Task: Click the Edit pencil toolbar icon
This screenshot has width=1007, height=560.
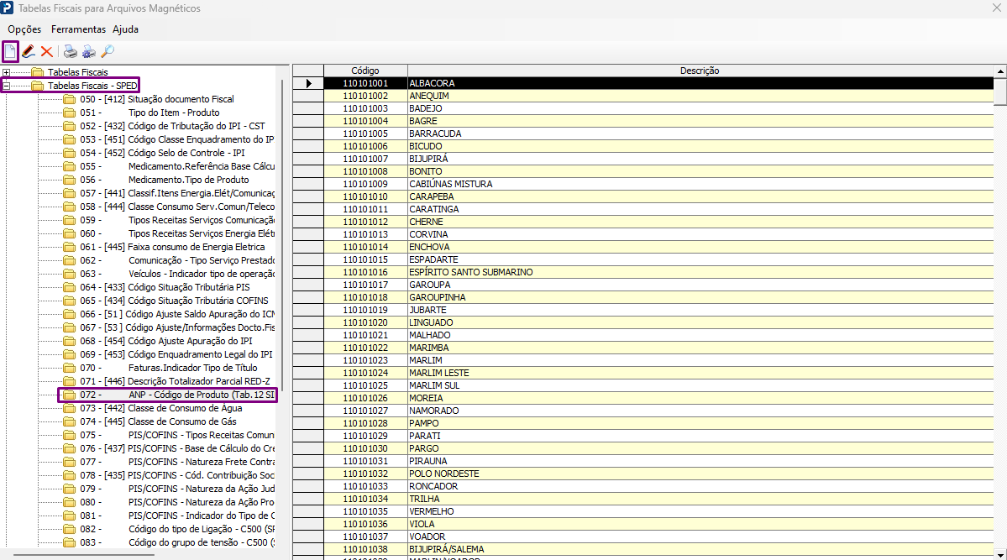Action: [x=29, y=51]
